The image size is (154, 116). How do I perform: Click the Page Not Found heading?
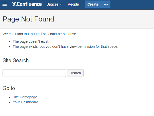click(x=28, y=19)
